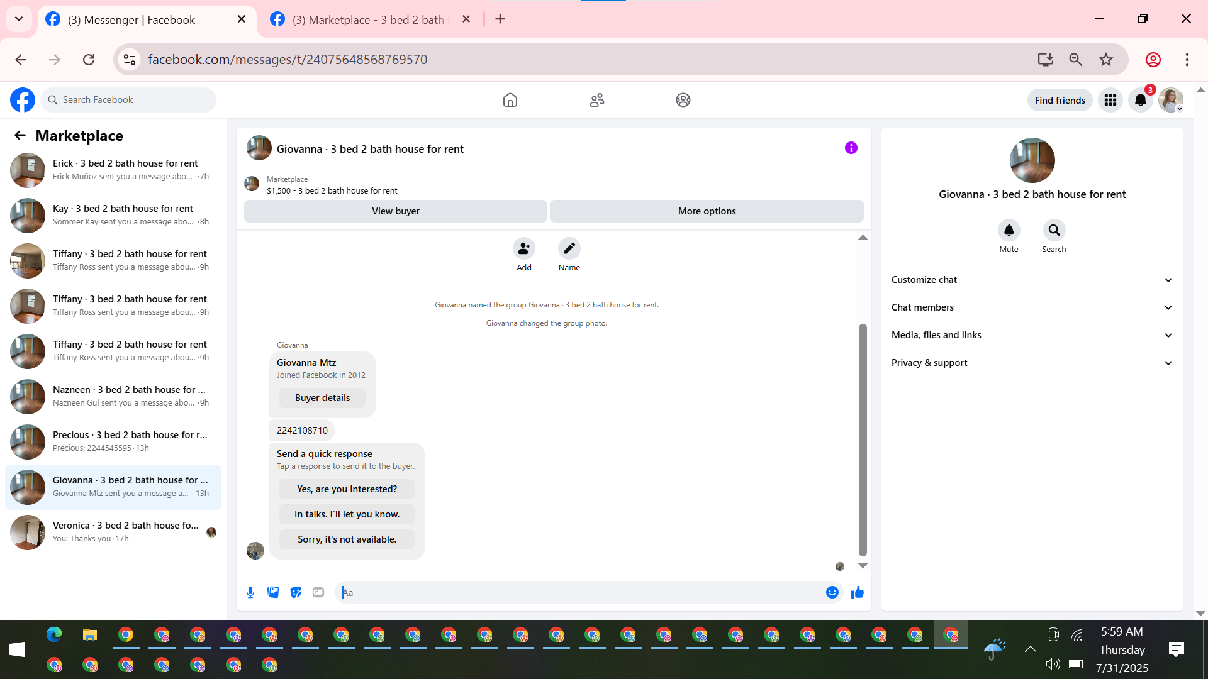Click the voice clip microphone icon

tap(250, 592)
